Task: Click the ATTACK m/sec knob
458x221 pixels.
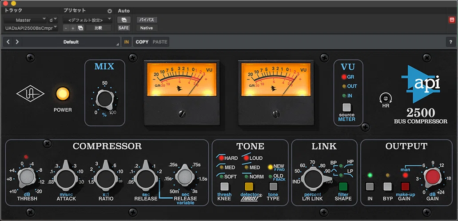Action: 66,178
